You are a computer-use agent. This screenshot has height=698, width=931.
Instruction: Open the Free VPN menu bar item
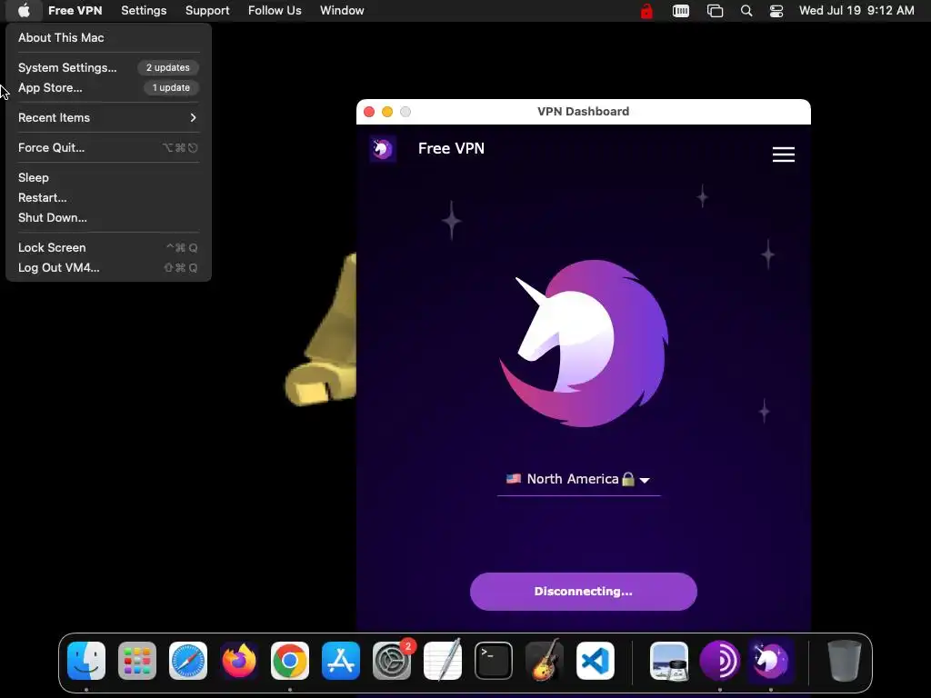(75, 11)
